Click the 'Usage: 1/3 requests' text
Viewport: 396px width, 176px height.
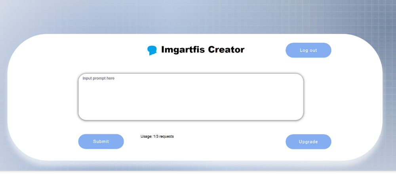[157, 136]
